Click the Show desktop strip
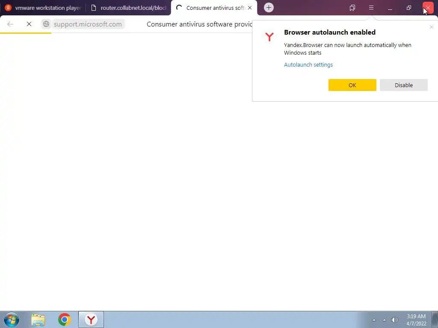 [435, 319]
